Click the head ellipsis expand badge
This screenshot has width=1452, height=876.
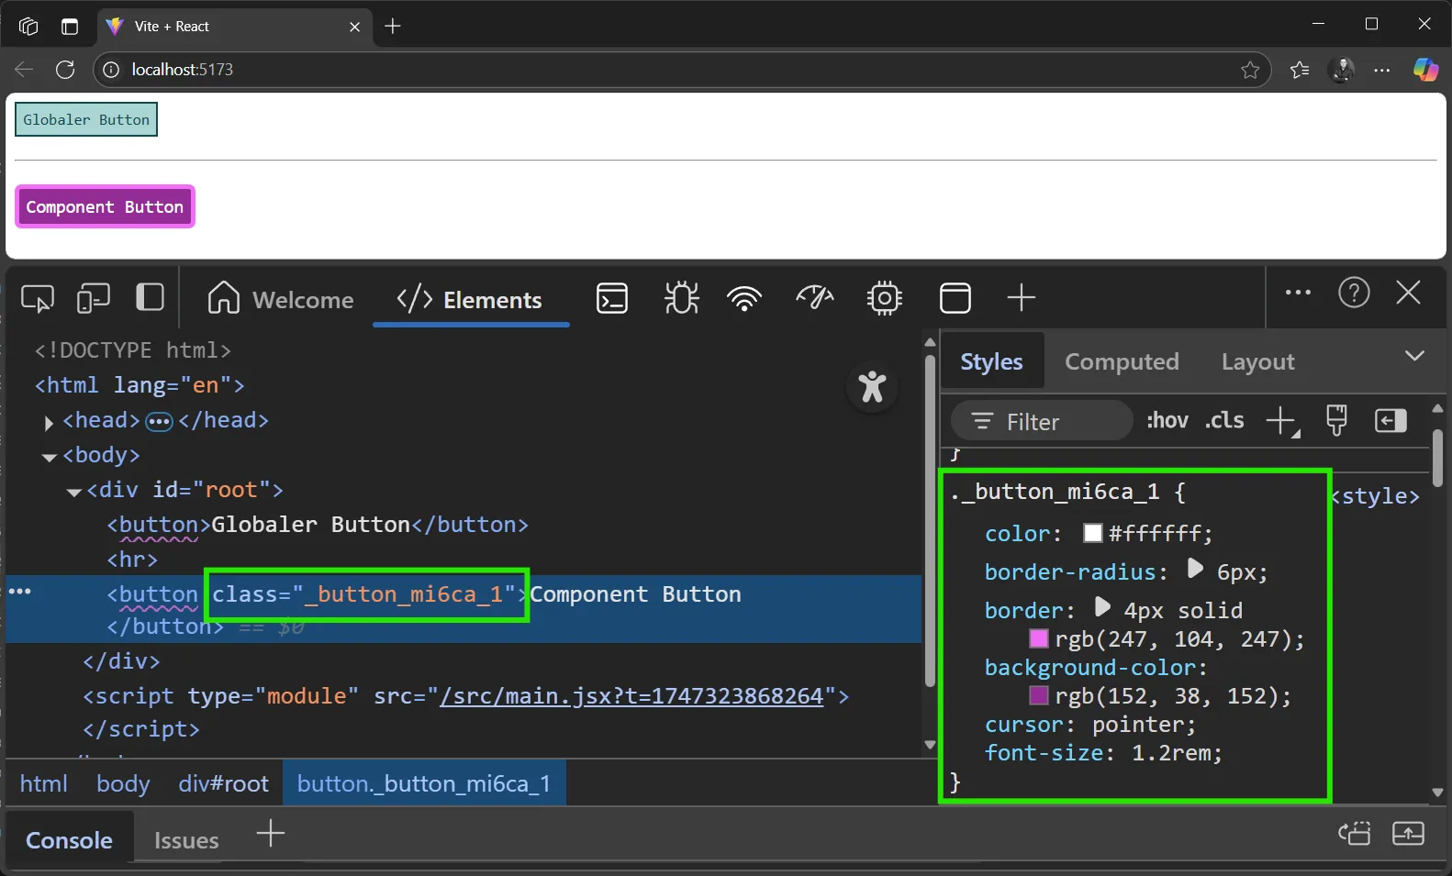[x=160, y=421]
